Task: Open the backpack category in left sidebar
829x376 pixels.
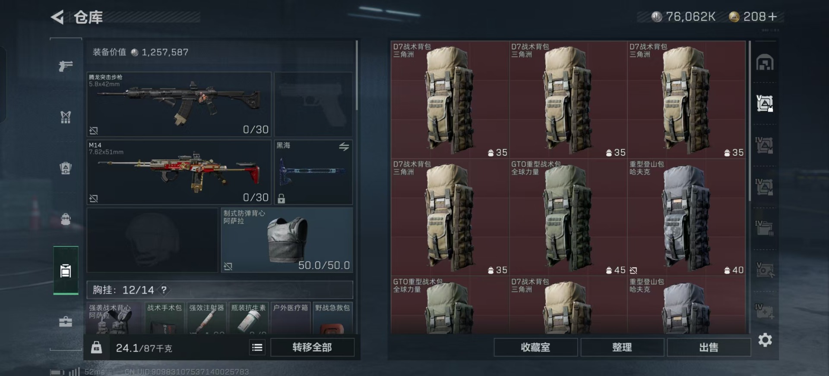Action: (x=66, y=219)
